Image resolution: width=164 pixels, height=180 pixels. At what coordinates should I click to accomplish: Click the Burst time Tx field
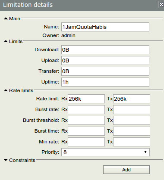pos(132,131)
